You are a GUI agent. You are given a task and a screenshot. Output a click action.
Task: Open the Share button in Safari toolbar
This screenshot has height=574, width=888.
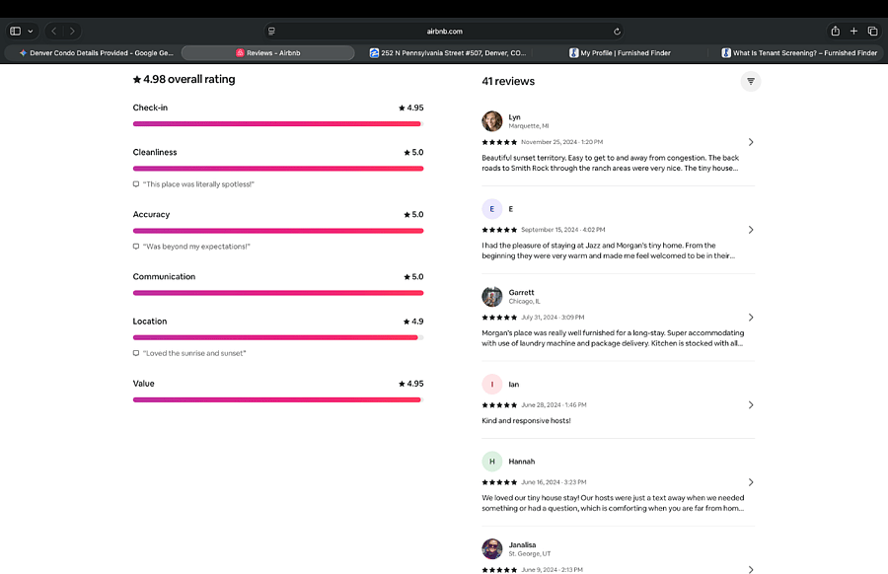pos(835,32)
